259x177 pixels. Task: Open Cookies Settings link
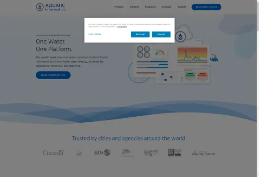95,34
